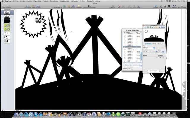Select build order row 57
190x118 pixels.
pos(132,48)
